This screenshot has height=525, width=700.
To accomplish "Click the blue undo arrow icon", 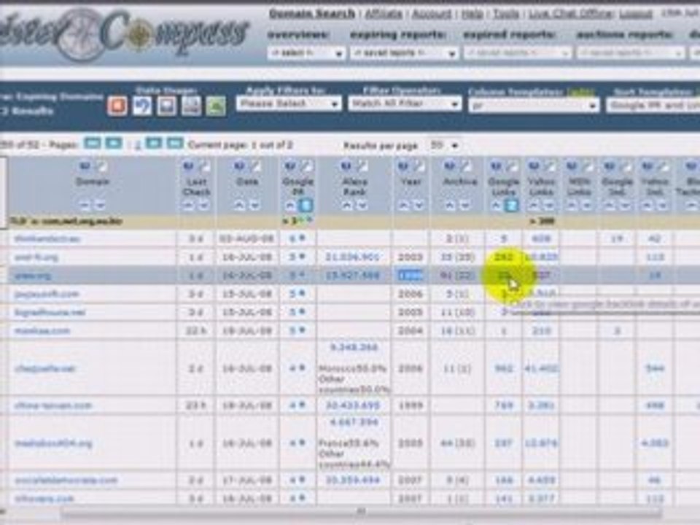I will (142, 106).
